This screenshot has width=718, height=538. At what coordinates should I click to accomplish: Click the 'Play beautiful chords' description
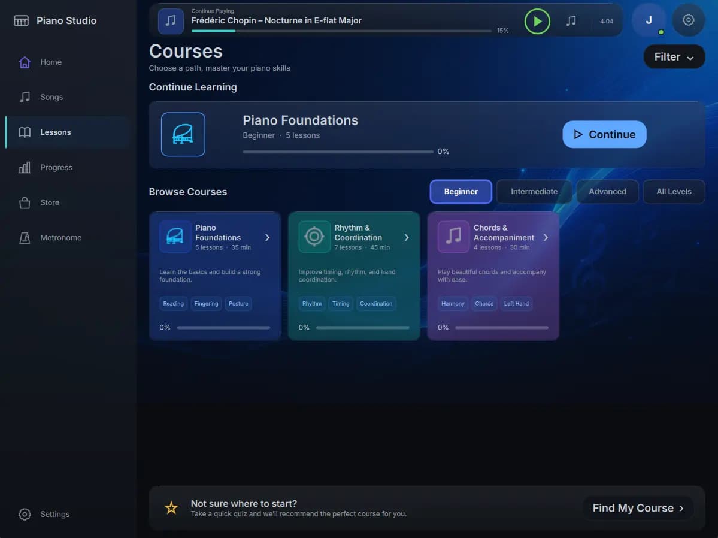click(x=492, y=276)
